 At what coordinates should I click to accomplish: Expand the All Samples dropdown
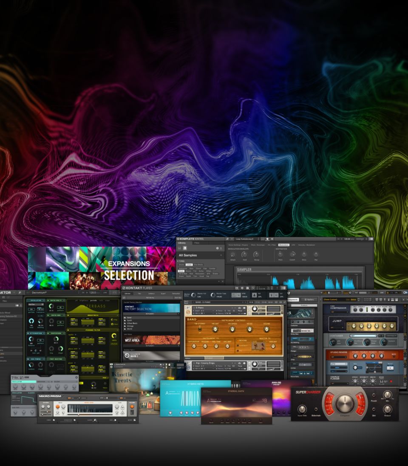(221, 255)
